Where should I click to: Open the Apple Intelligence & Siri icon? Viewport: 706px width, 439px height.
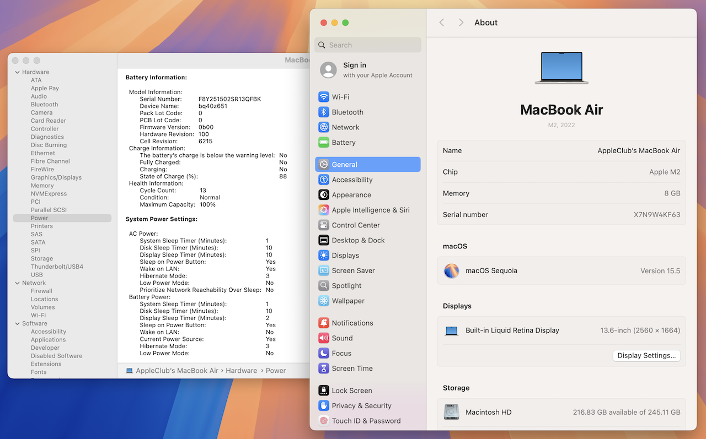(324, 210)
